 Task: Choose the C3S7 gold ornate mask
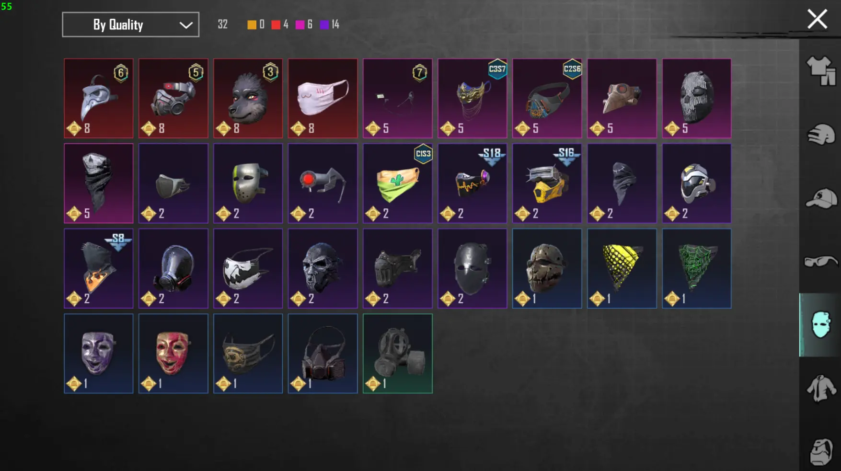pyautogui.click(x=472, y=98)
